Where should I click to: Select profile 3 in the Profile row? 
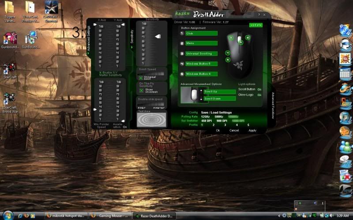225,125
